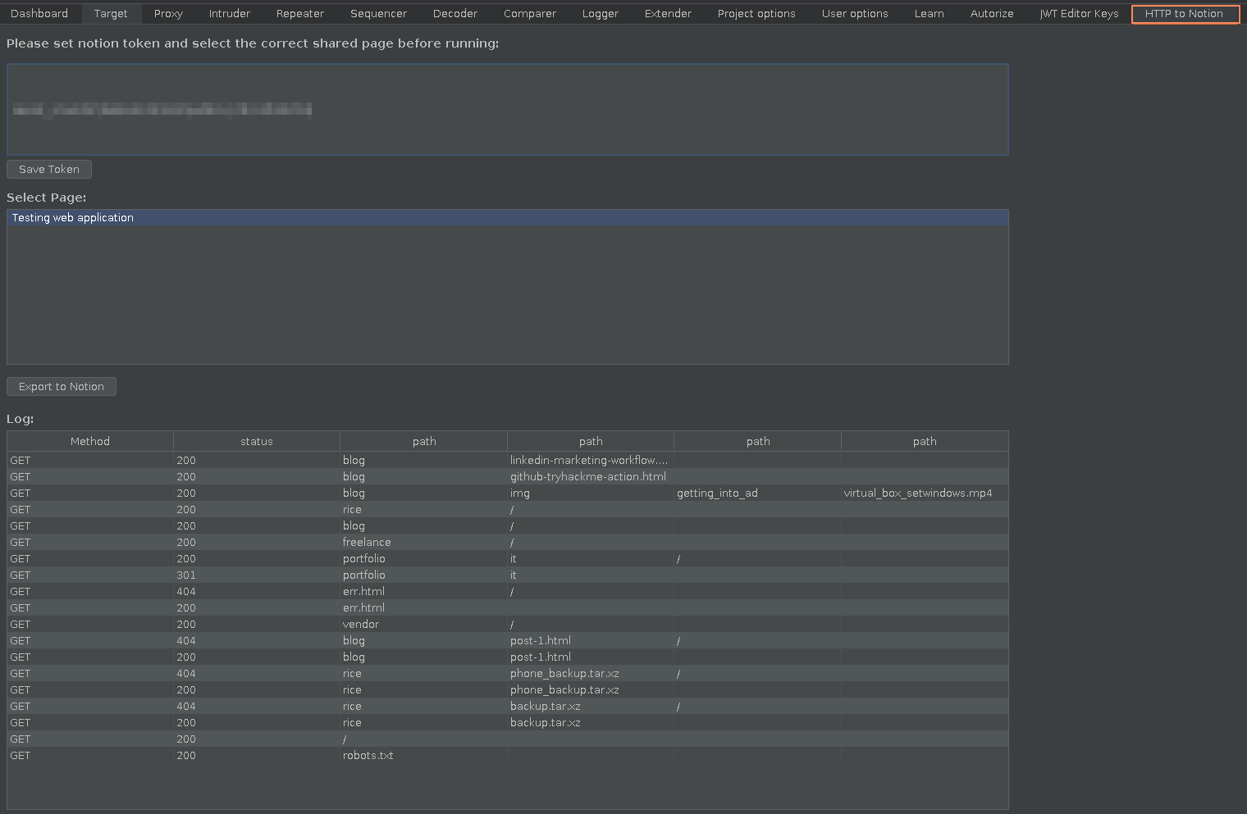Open the JWT Editor Keys tab
Viewport: 1247px width, 814px height.
coord(1079,14)
